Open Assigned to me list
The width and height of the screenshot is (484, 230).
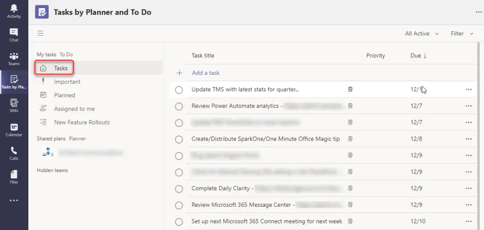point(74,109)
